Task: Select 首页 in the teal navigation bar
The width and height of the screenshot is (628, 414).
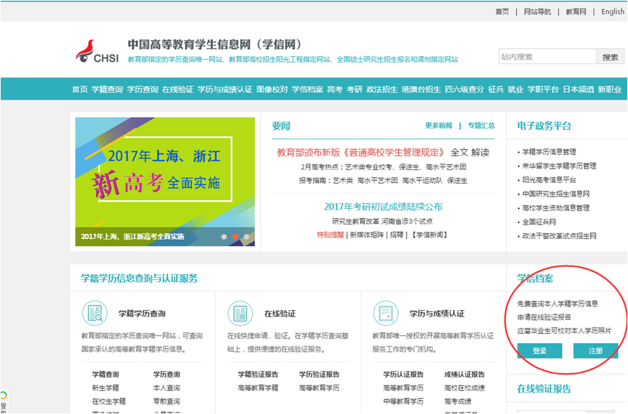Action: (80, 89)
